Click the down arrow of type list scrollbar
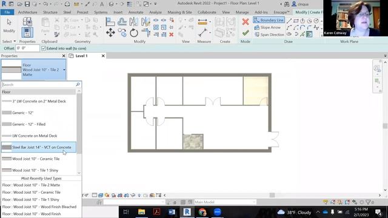This screenshot has height=218, width=388. click(x=79, y=173)
